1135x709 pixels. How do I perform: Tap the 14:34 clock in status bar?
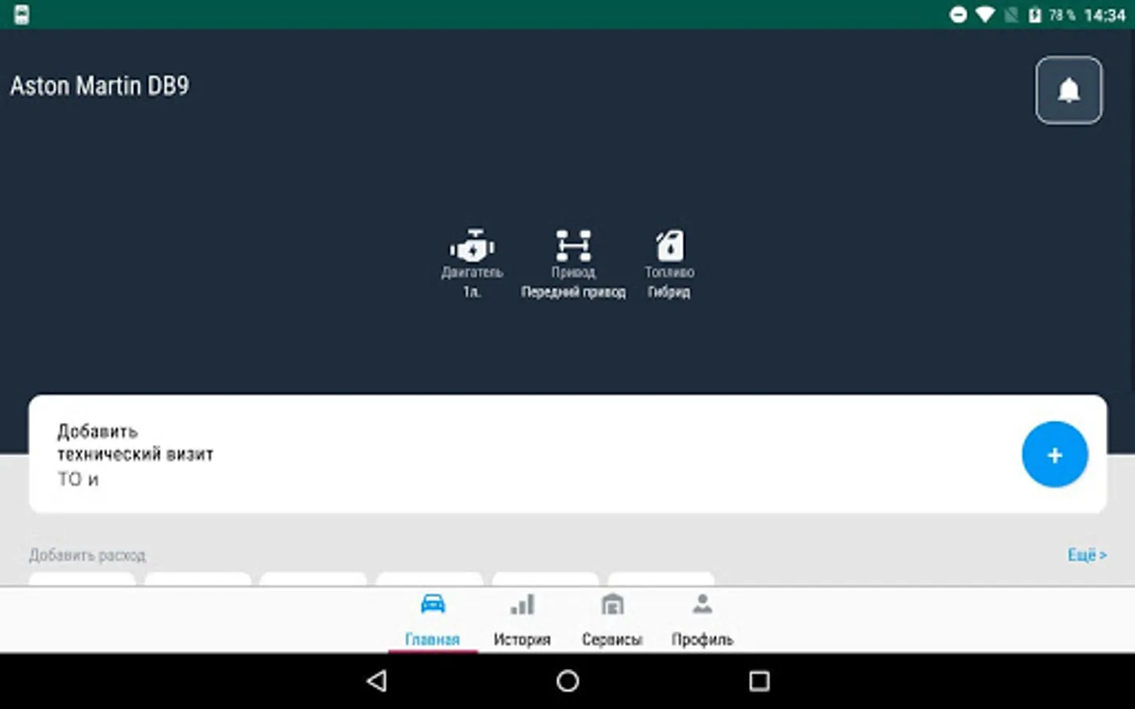click(1105, 15)
